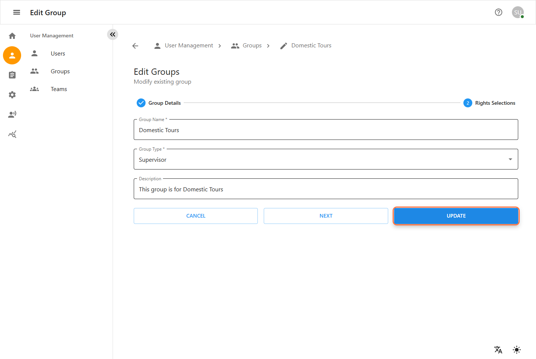Open settings gear in left rail
Viewport: 536px width, 359px height.
[x=12, y=95]
